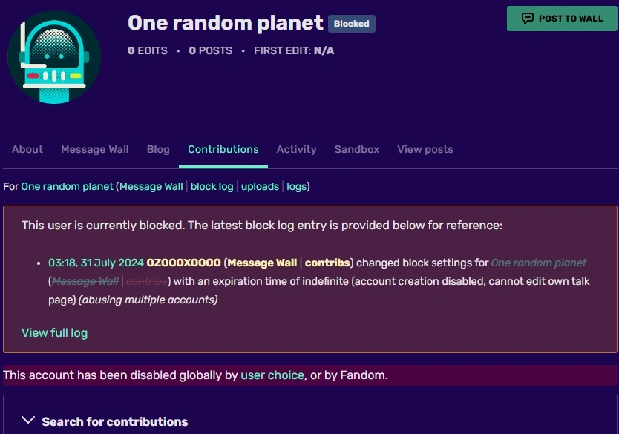Viewport: 619px width, 434px height.
Task: Select the Blog tab
Action: (157, 149)
